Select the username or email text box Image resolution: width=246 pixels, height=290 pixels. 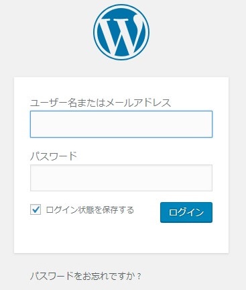coord(121,124)
